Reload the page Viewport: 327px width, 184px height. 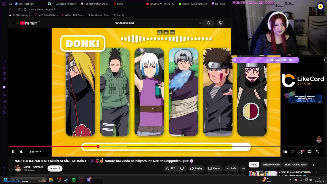click(19, 9)
